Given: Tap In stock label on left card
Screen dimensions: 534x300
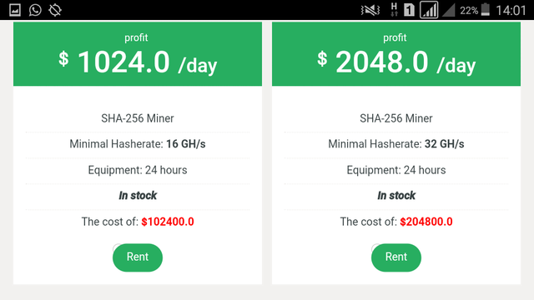Looking at the screenshot, I should click(x=138, y=196).
